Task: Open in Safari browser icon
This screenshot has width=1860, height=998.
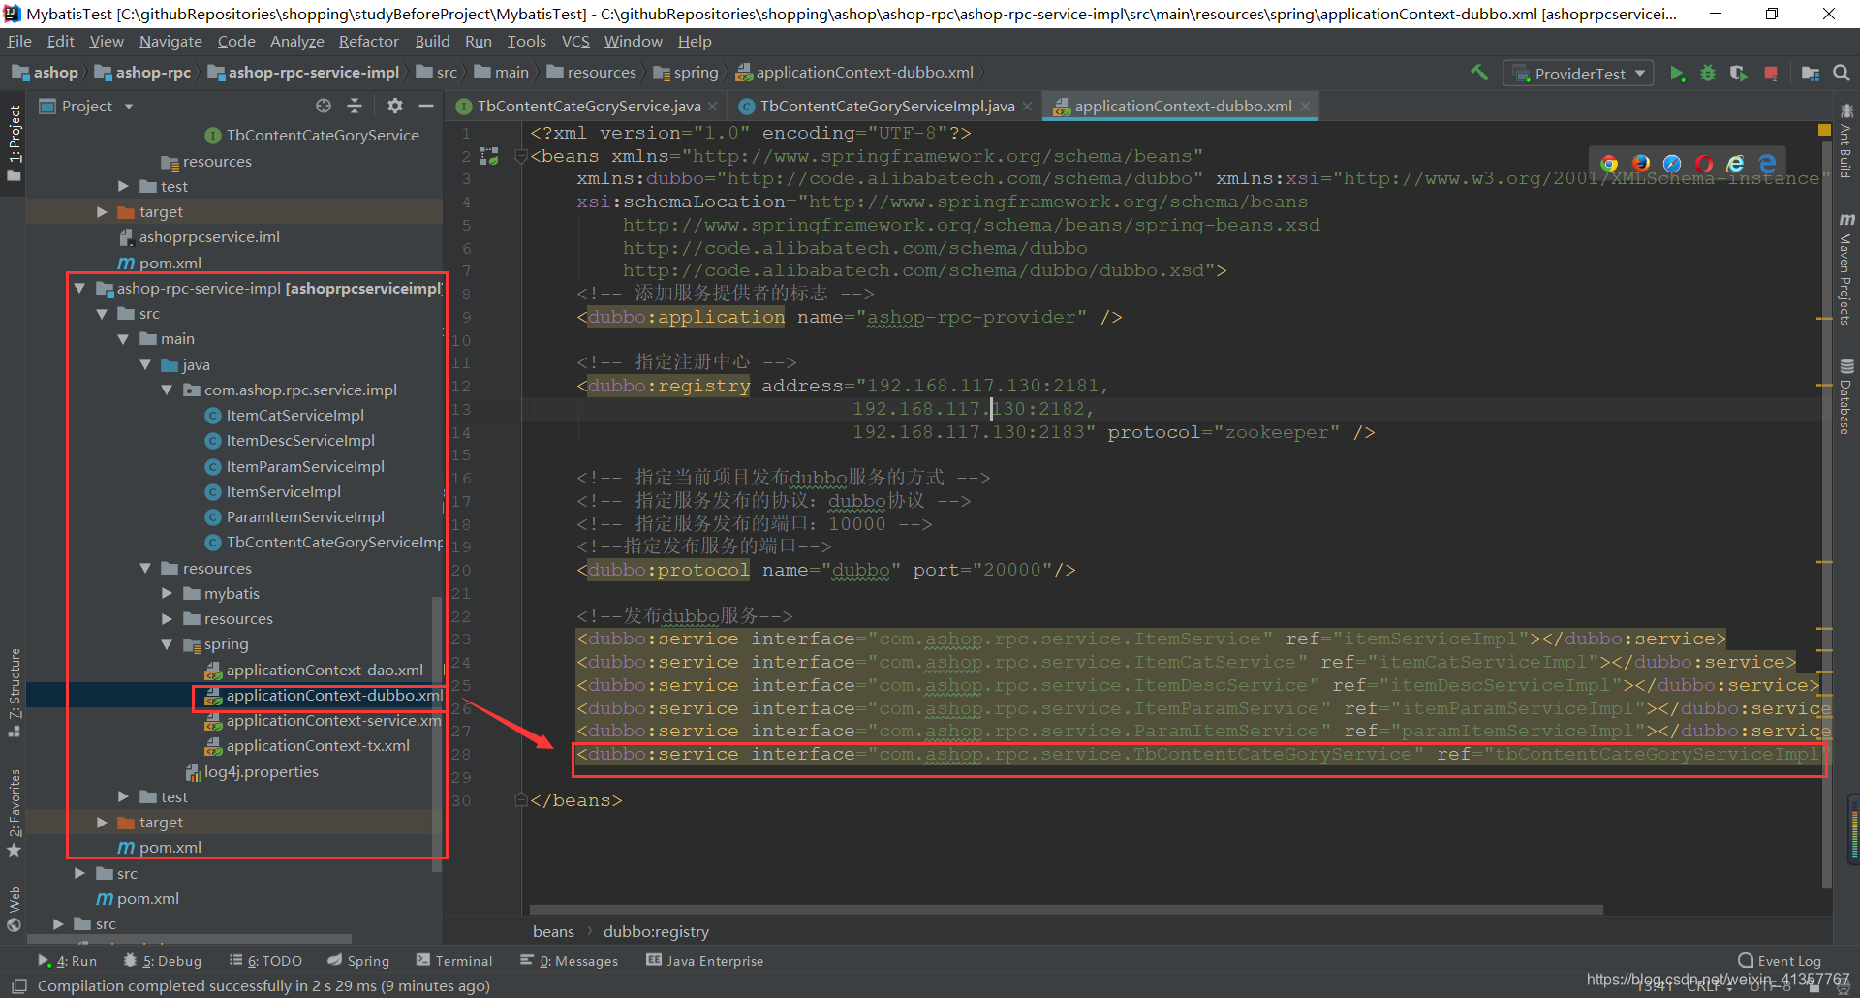Action: (x=1672, y=163)
